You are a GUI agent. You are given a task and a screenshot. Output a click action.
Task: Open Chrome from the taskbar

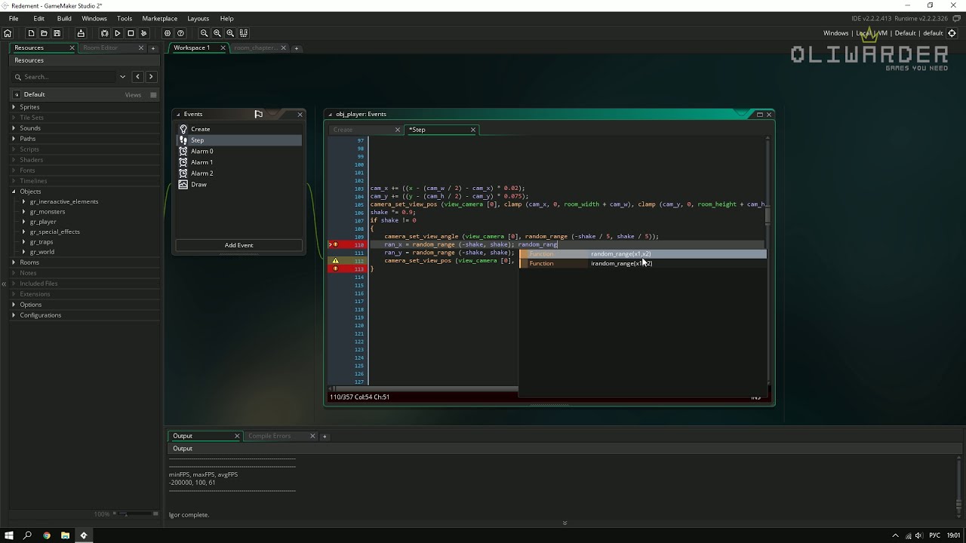pos(46,535)
